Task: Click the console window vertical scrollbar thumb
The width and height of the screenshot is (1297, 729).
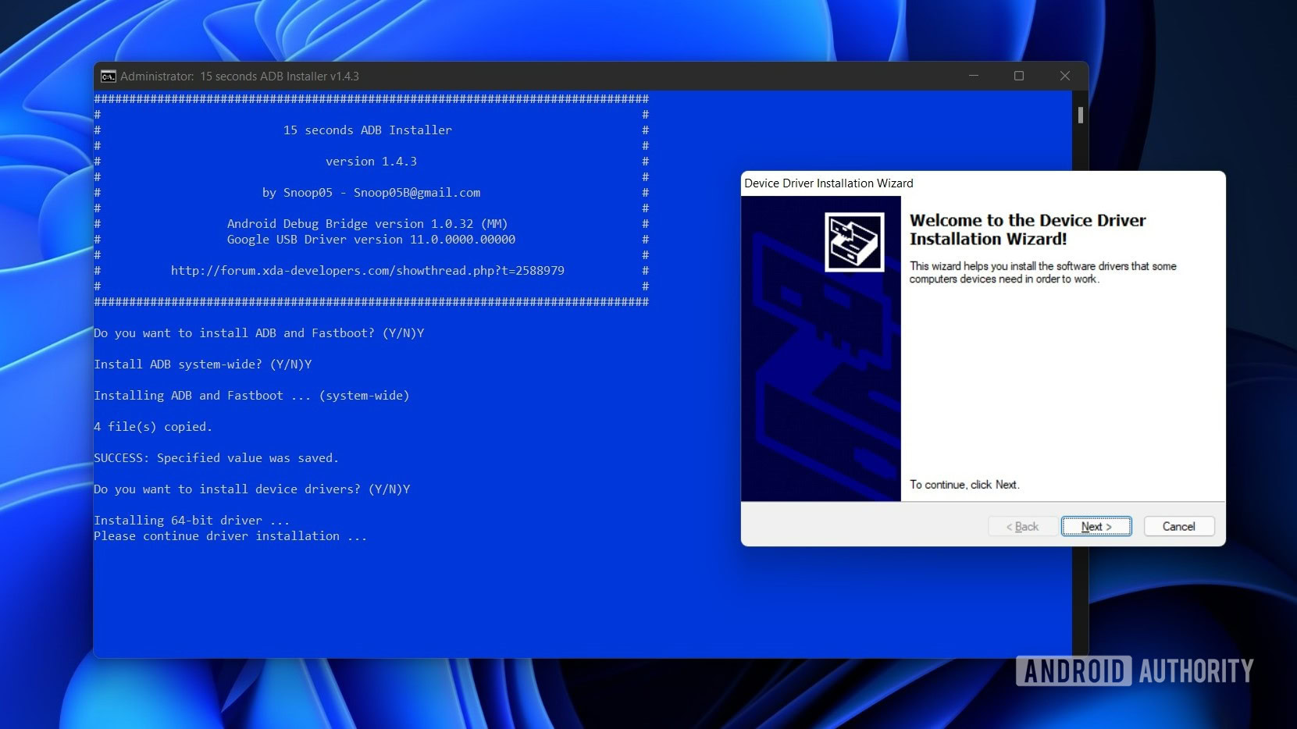Action: click(1081, 115)
